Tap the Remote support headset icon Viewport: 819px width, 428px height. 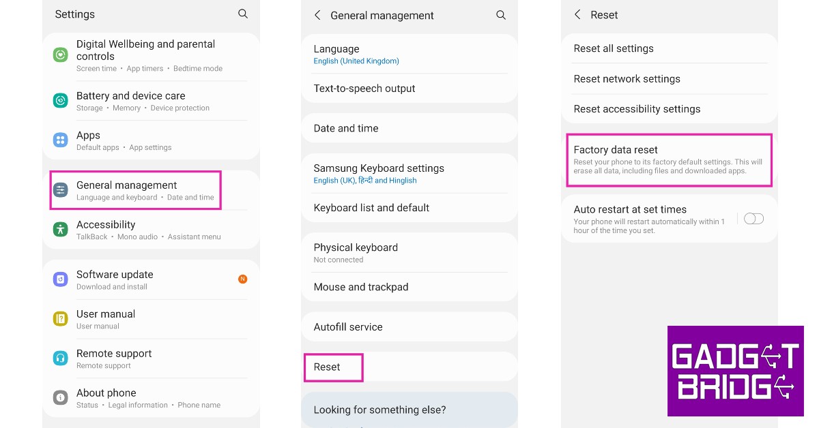click(x=61, y=358)
